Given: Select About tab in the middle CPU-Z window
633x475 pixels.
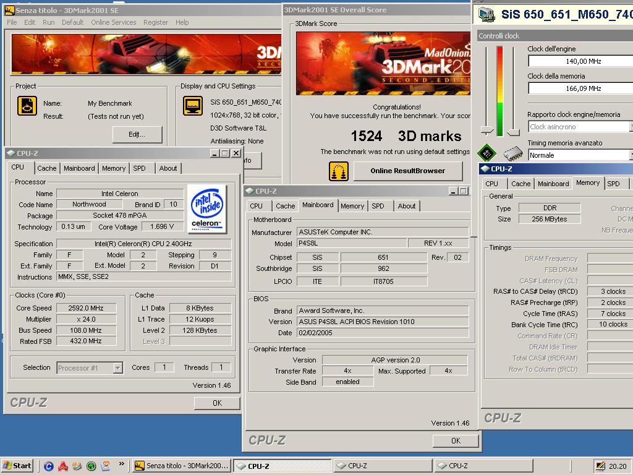Looking at the screenshot, I should point(407,206).
